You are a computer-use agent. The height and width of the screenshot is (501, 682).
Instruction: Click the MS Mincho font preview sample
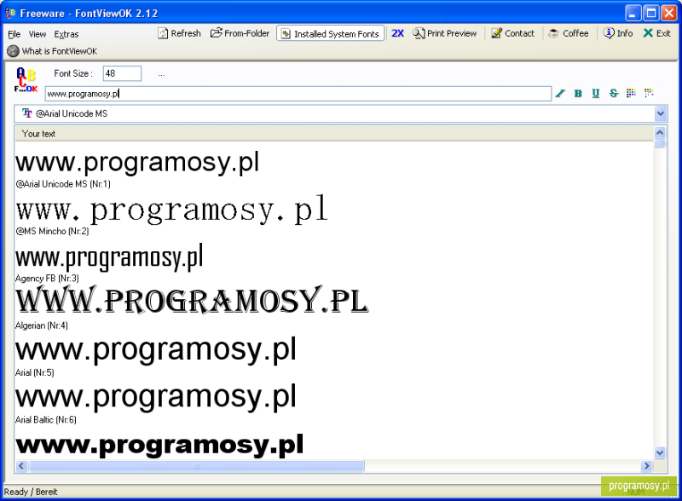(x=171, y=210)
